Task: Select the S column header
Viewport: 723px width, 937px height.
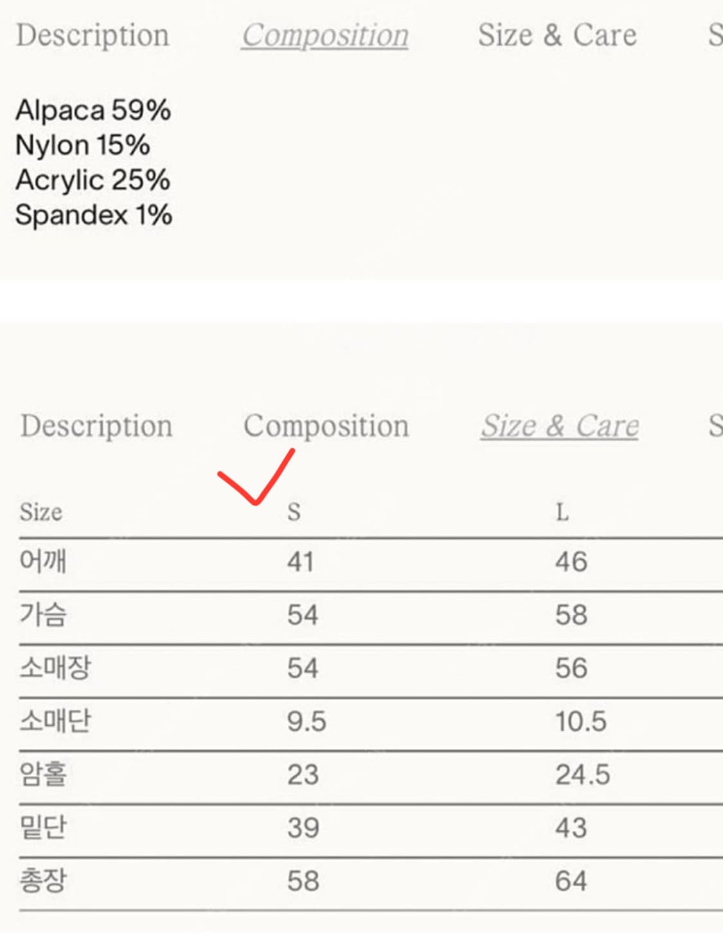Action: [293, 512]
